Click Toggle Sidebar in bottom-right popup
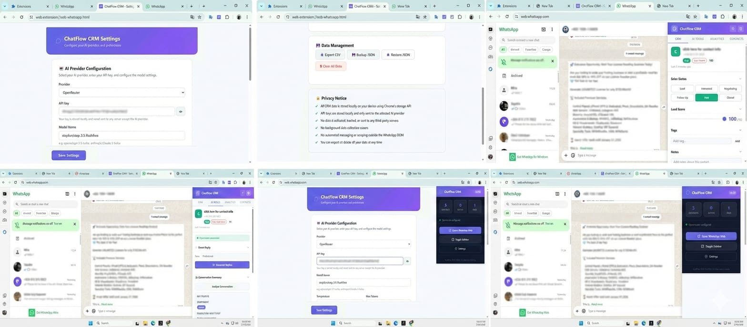Viewport: 747px width, 327px height. coord(712,246)
